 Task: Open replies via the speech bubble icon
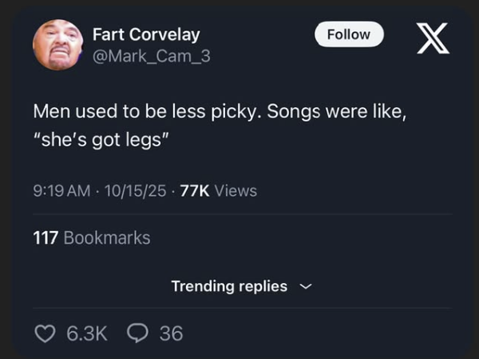click(x=138, y=333)
